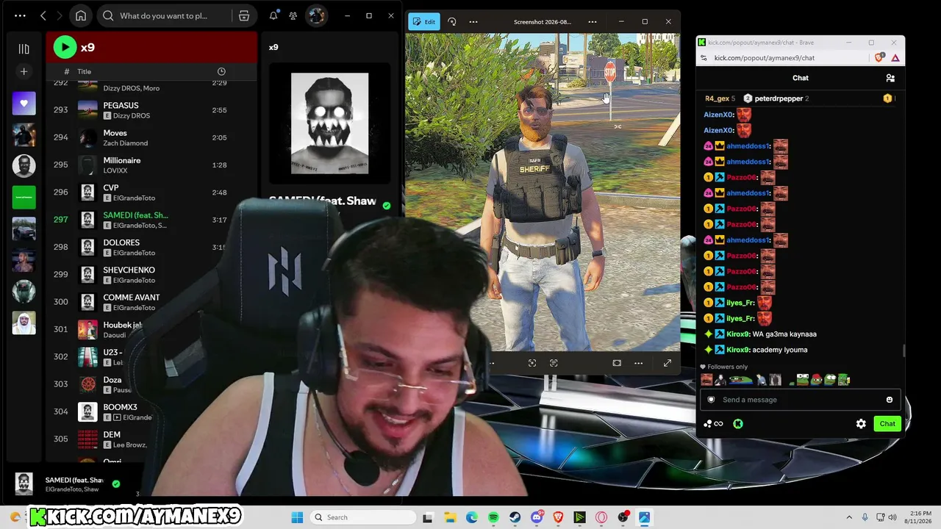Open the emote picker in message field
Image resolution: width=941 pixels, height=529 pixels.
(x=890, y=400)
